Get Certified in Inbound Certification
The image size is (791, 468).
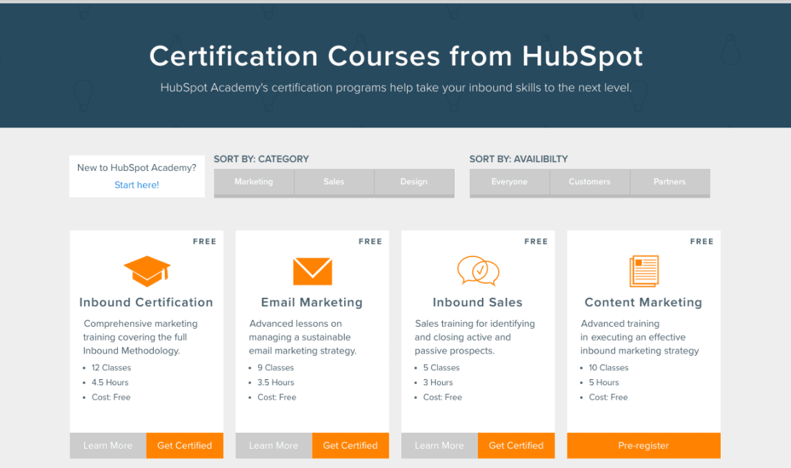click(x=185, y=445)
